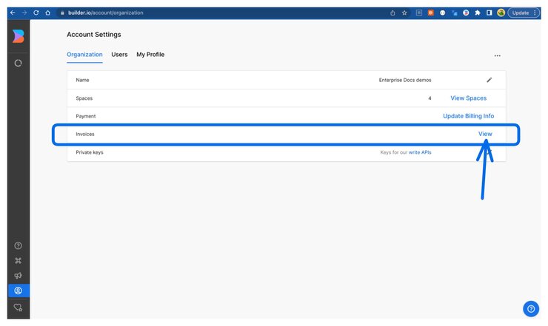
Task: Open the blue help chat bubble
Action: [531, 309]
